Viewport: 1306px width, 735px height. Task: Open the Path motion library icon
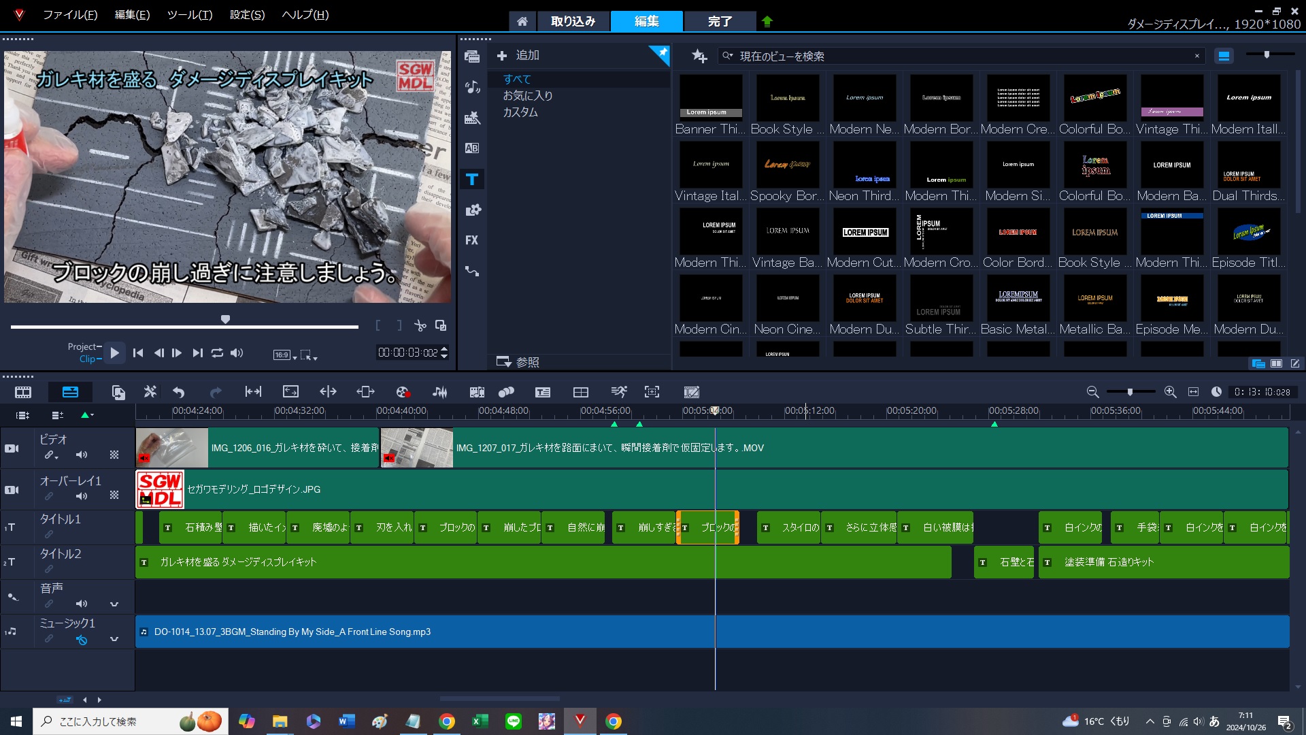472,271
